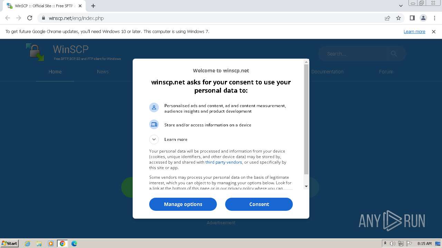
Task: Reload the winscp.net page
Action: (30, 18)
